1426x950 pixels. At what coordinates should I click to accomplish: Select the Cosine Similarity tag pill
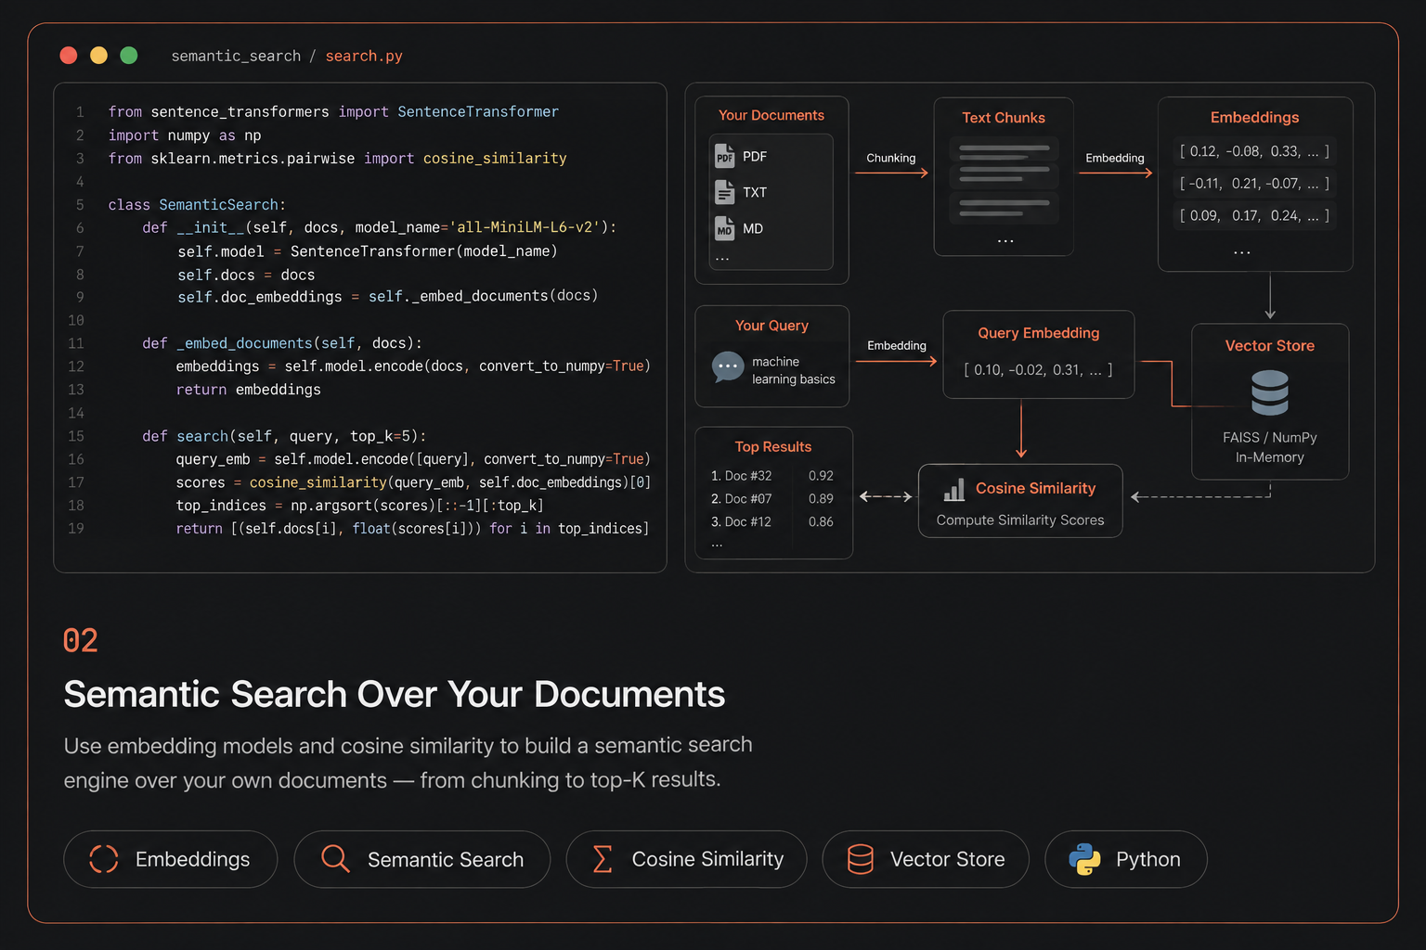pos(687,859)
